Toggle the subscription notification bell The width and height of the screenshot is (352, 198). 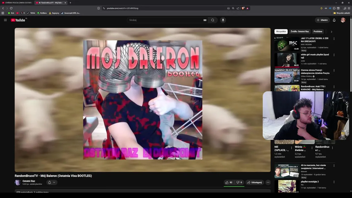50,182
